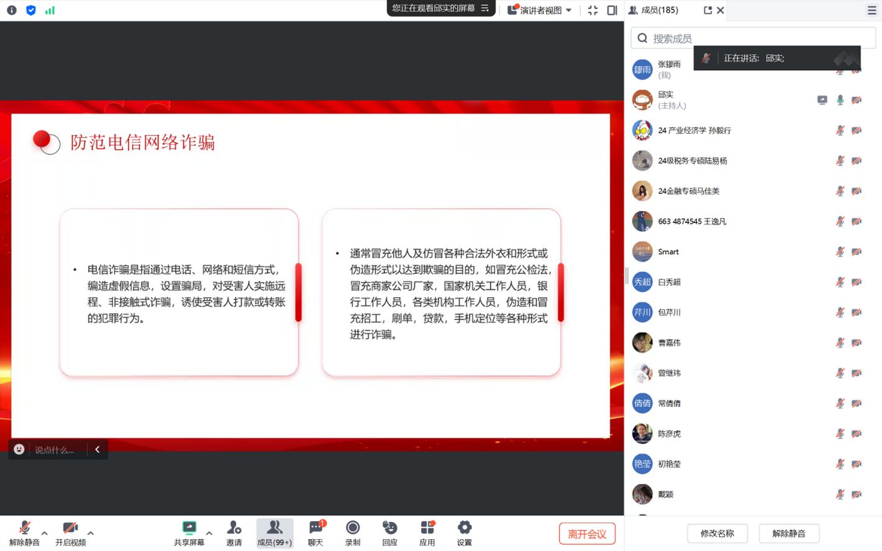Click 24级税务专硕陆易杨's camera-off icon
This screenshot has height=551, width=882.
pyautogui.click(x=857, y=161)
